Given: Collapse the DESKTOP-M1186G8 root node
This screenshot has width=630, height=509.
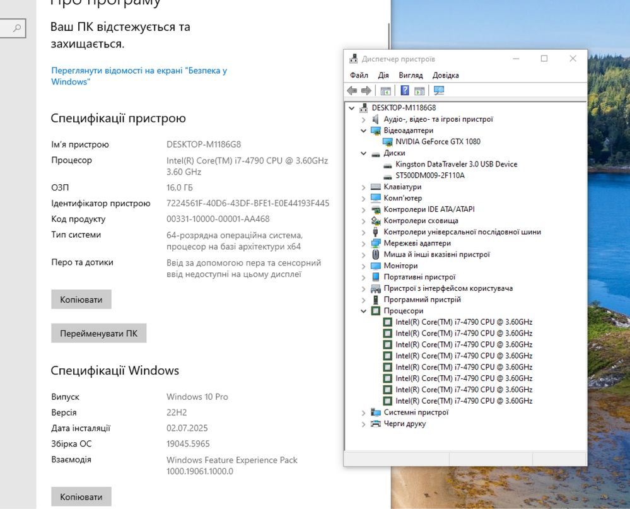Looking at the screenshot, I should click(351, 108).
